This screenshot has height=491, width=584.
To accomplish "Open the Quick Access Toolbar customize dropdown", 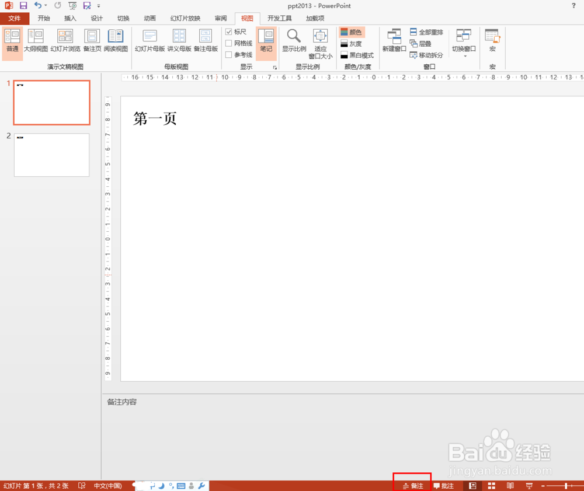I will pos(99,6).
